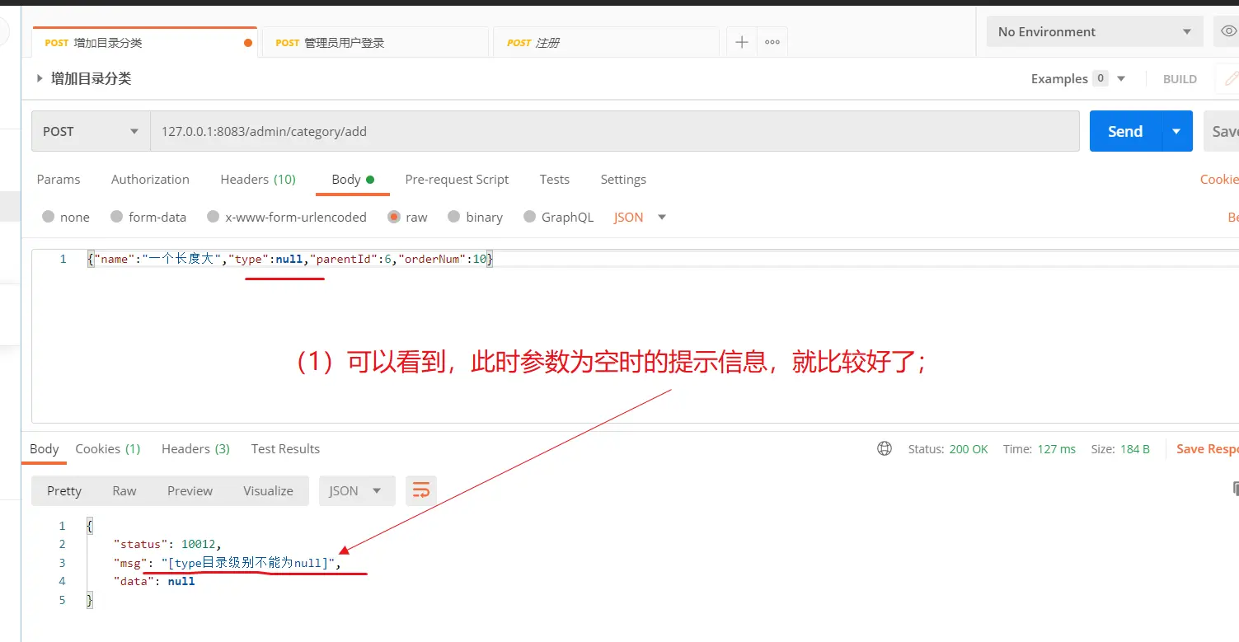Click the wrap lines icon in response
The width and height of the screenshot is (1239, 642).
click(421, 491)
